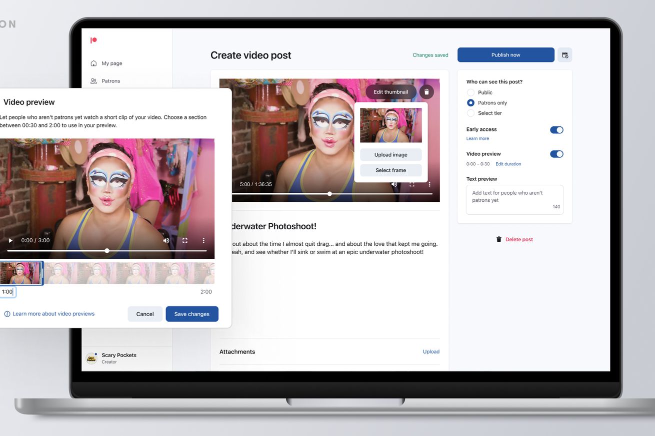The width and height of the screenshot is (655, 436).
Task: Open the three-dot menu on the main player
Action: (428, 184)
